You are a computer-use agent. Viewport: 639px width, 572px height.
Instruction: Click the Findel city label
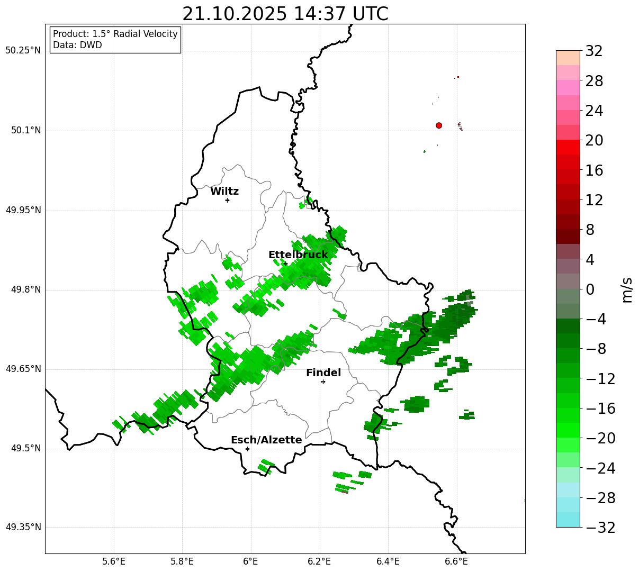(x=323, y=373)
